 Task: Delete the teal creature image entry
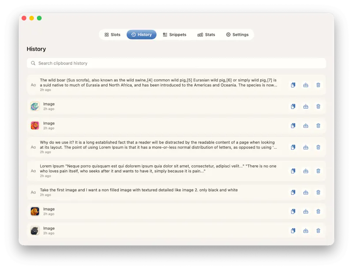(318, 106)
